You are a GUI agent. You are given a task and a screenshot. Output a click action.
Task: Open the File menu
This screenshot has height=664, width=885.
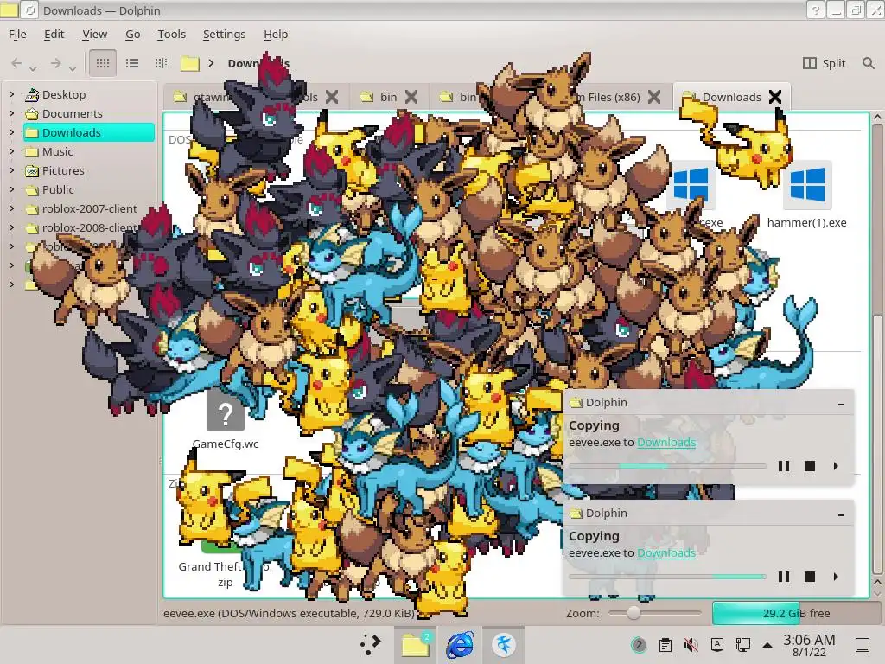(x=17, y=34)
